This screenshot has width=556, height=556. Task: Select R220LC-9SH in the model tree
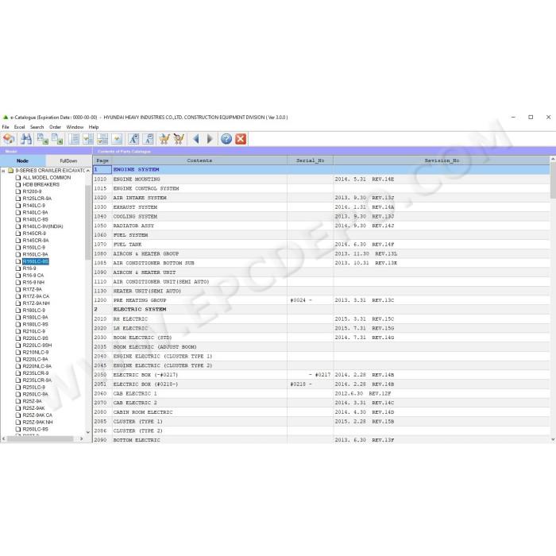pyautogui.click(x=37, y=345)
